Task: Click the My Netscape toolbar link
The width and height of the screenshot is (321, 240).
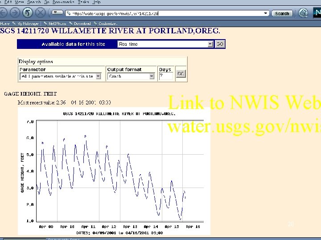Action: click(x=25, y=24)
